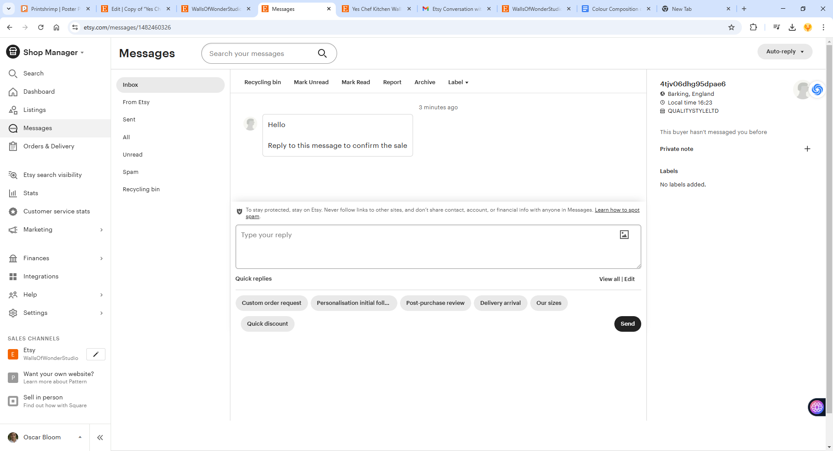
Task: Collapse the Shop Manager sidebar
Action: tap(100, 438)
